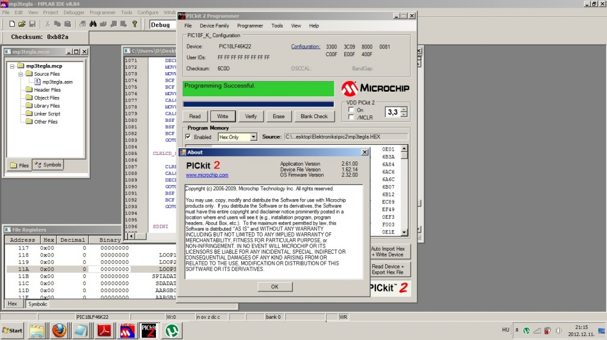Select the mp3tegla.asm source file icon
607x340 pixels.
point(37,82)
